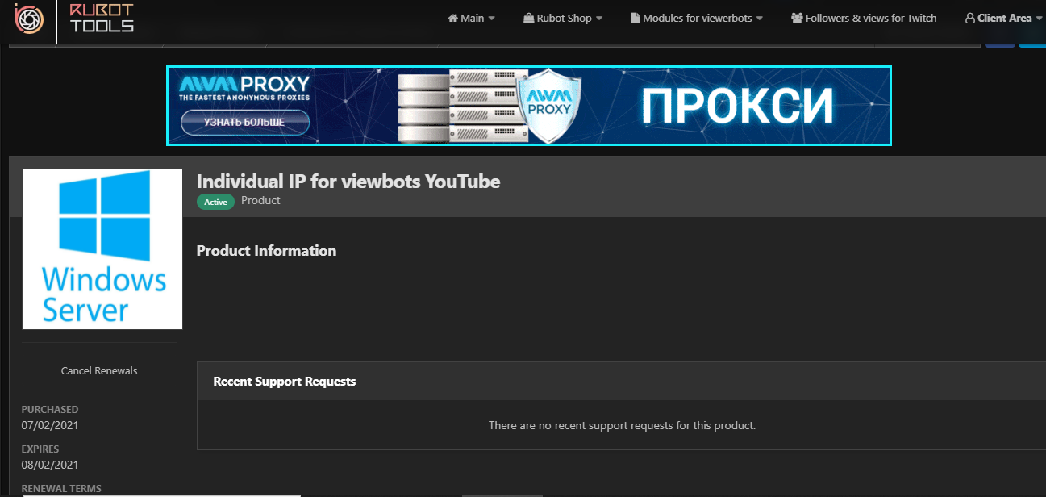The width and height of the screenshot is (1046, 497).
Task: Click the shopping bag icon for Rubot Shop
Action: 528,19
